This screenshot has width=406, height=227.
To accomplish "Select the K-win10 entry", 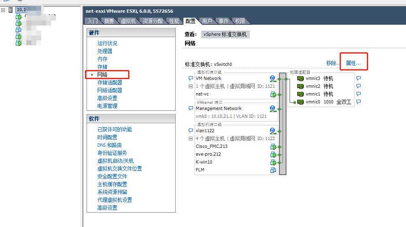I will tap(204, 162).
